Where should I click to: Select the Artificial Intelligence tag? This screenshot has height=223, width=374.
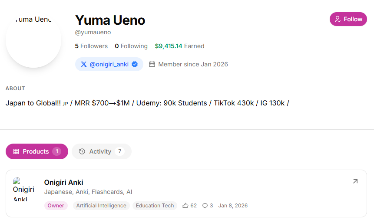(x=101, y=206)
